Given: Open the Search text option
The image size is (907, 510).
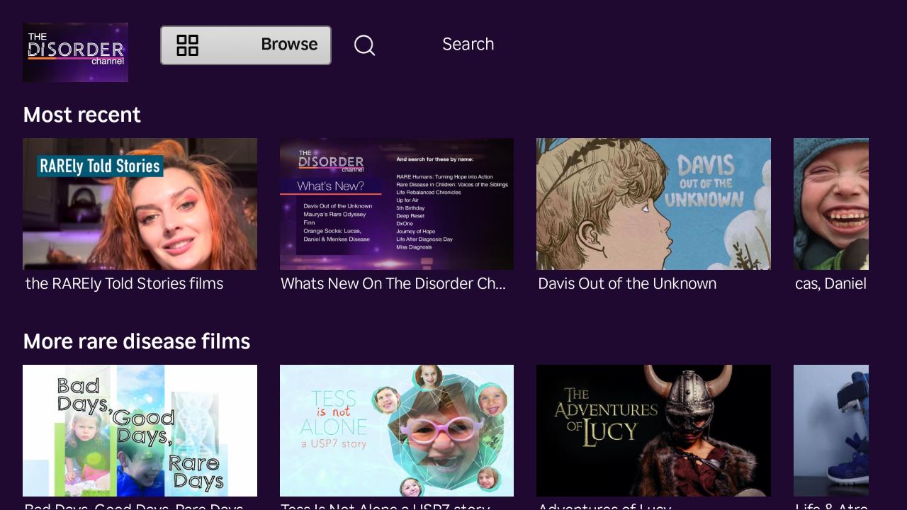Looking at the screenshot, I should coord(468,44).
